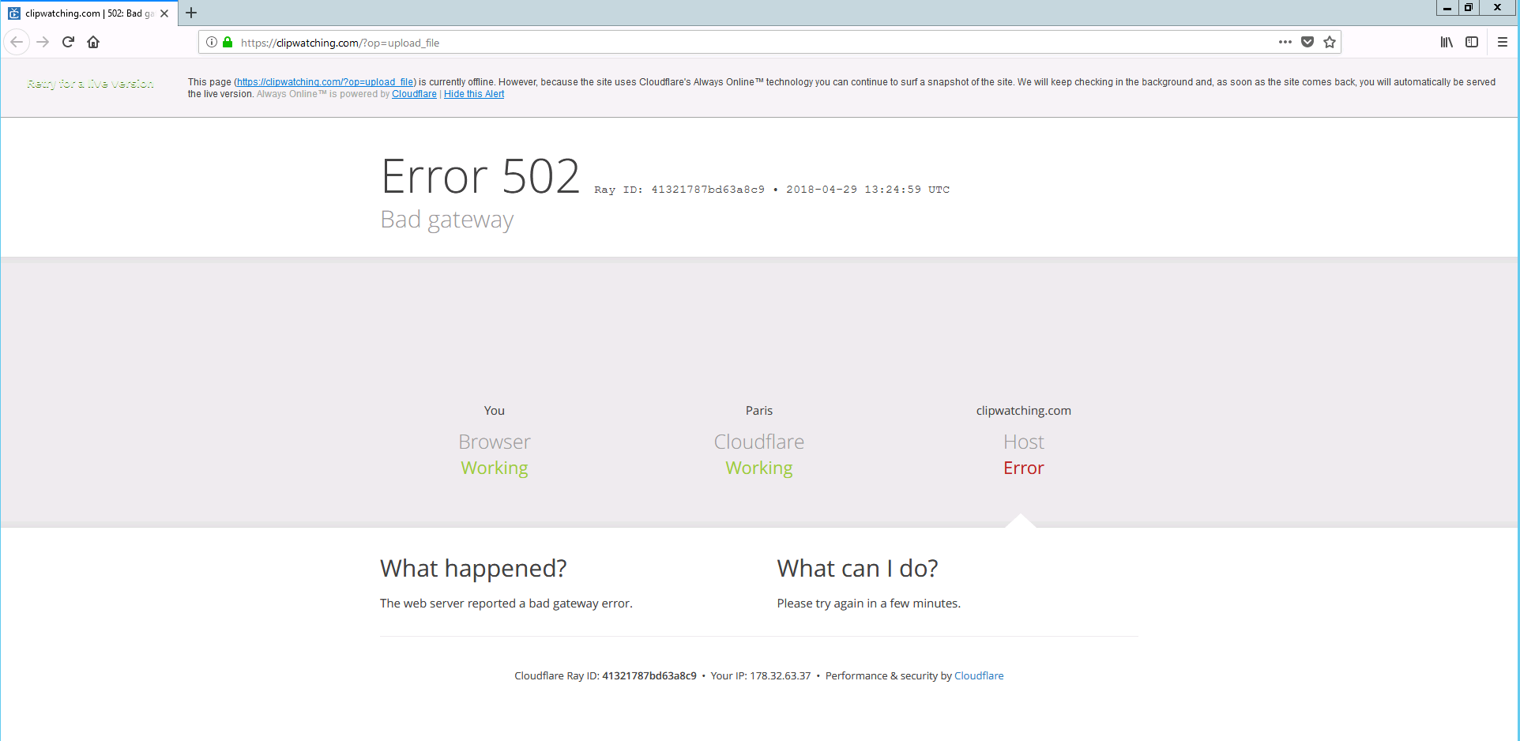This screenshot has width=1520, height=741.
Task: Open Cloudflare link in page footer
Action: (979, 675)
